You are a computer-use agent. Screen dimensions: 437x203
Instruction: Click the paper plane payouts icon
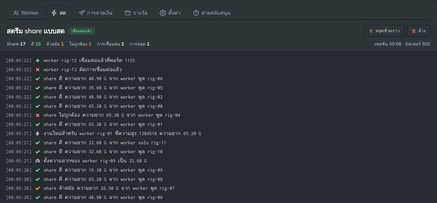82,13
